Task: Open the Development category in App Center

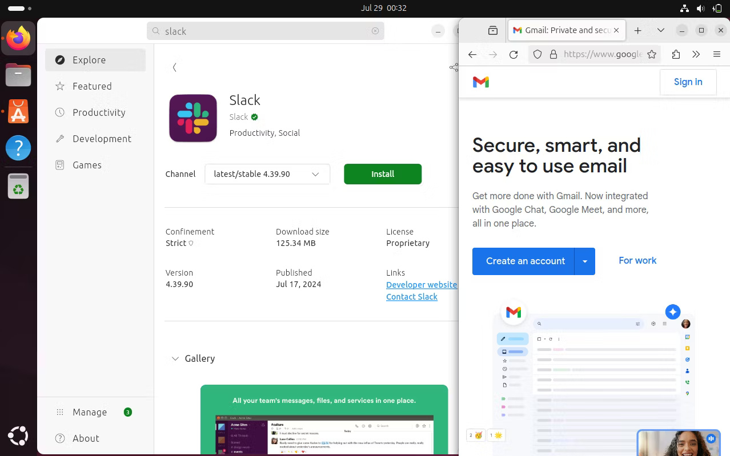Action: [x=102, y=139]
